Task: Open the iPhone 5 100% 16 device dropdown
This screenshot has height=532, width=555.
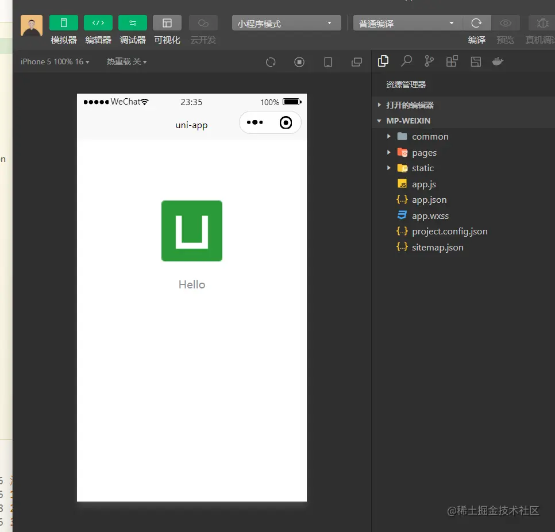Action: [x=55, y=61]
